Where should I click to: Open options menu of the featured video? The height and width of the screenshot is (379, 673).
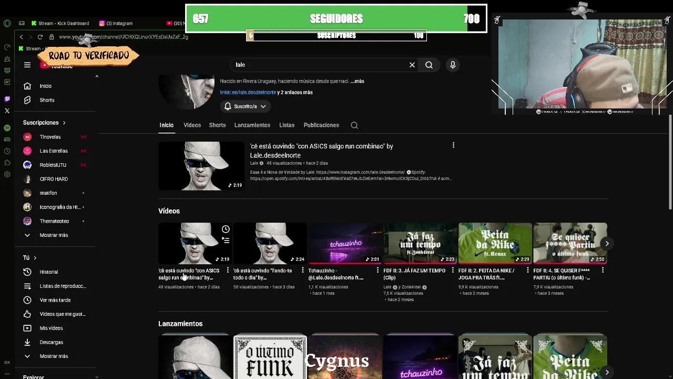tap(453, 145)
